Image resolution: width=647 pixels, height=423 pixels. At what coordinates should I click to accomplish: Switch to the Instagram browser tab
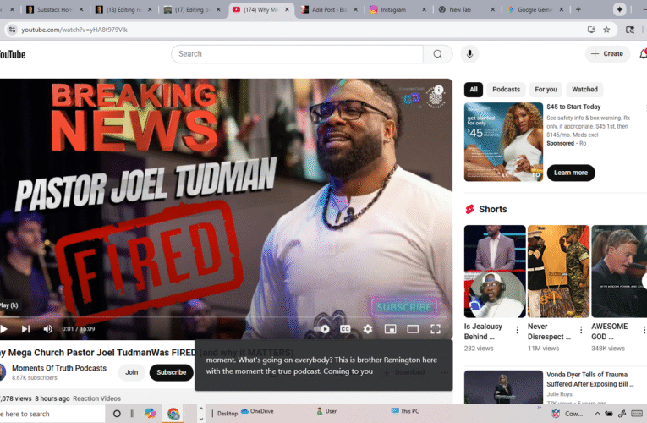point(393,9)
